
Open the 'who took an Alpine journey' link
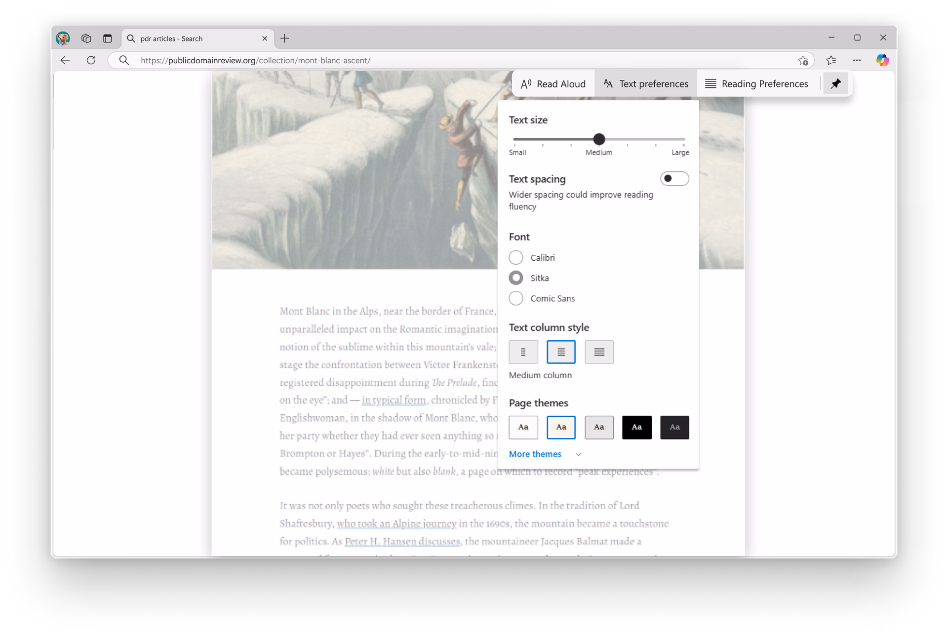pyautogui.click(x=396, y=523)
